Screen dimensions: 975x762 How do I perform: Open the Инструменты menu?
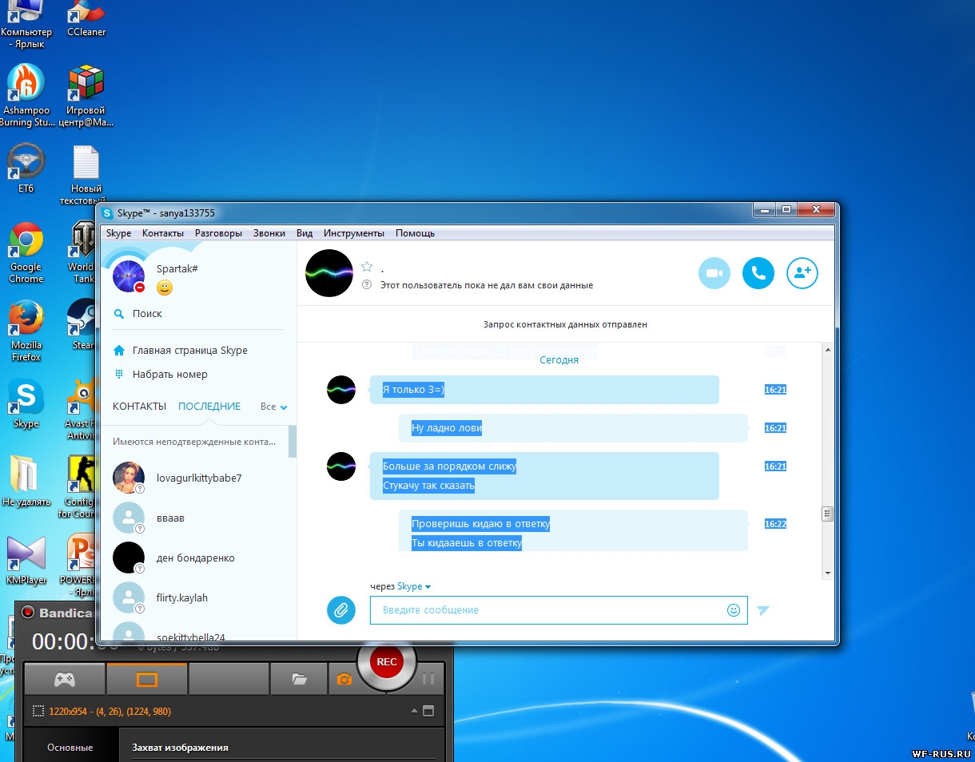point(354,233)
